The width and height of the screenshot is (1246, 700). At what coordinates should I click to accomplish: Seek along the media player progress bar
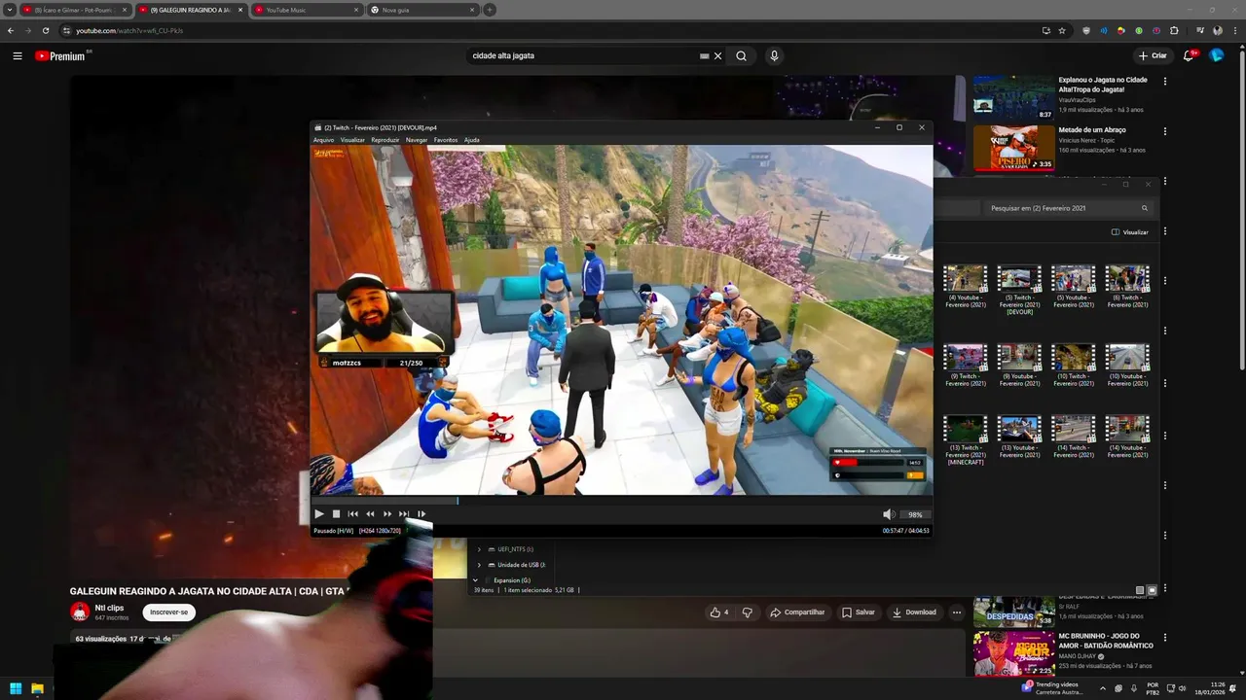coord(621,501)
